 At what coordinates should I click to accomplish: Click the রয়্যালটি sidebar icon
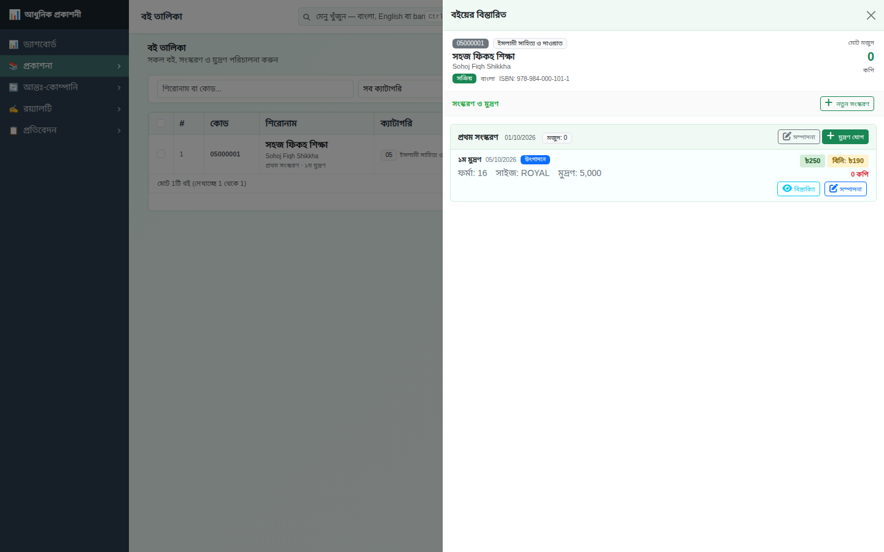14,109
